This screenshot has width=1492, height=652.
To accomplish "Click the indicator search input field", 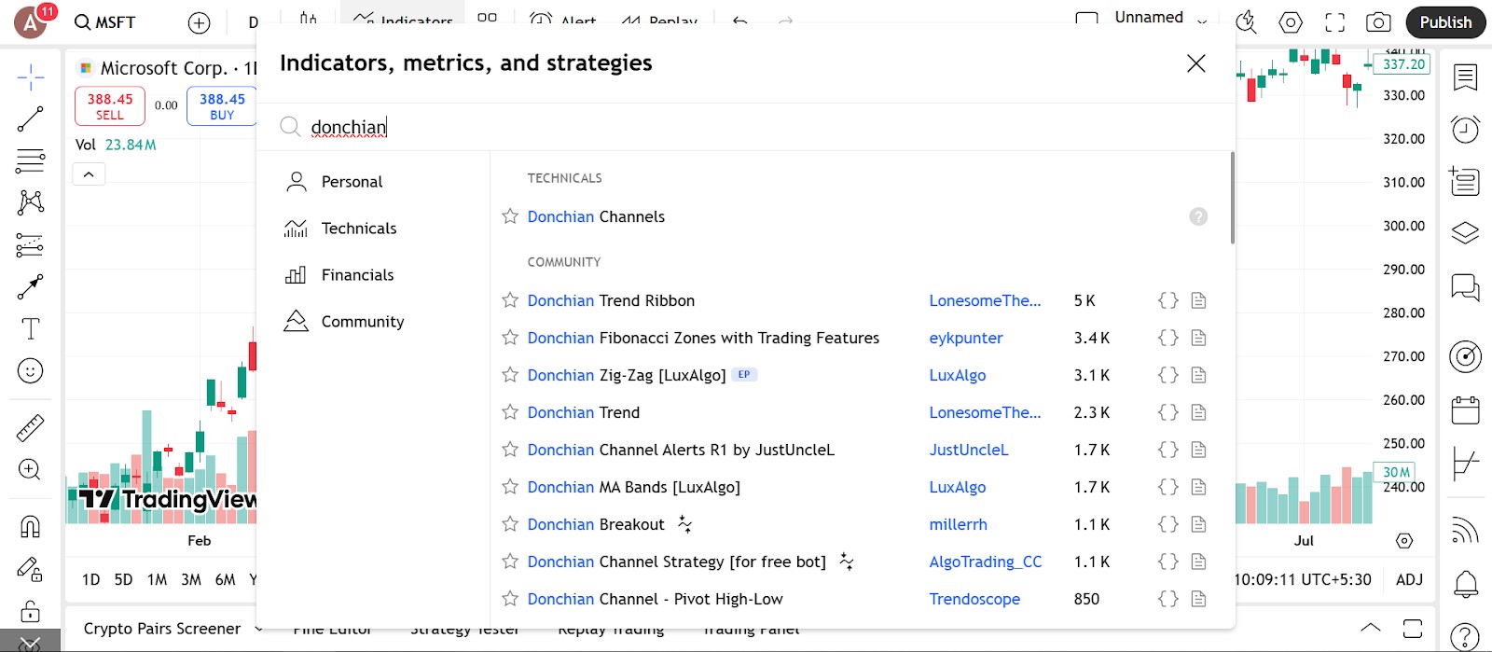I will [x=746, y=127].
